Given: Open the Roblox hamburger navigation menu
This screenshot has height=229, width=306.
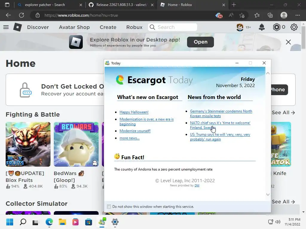Looking at the screenshot, I should [x=6, y=27].
